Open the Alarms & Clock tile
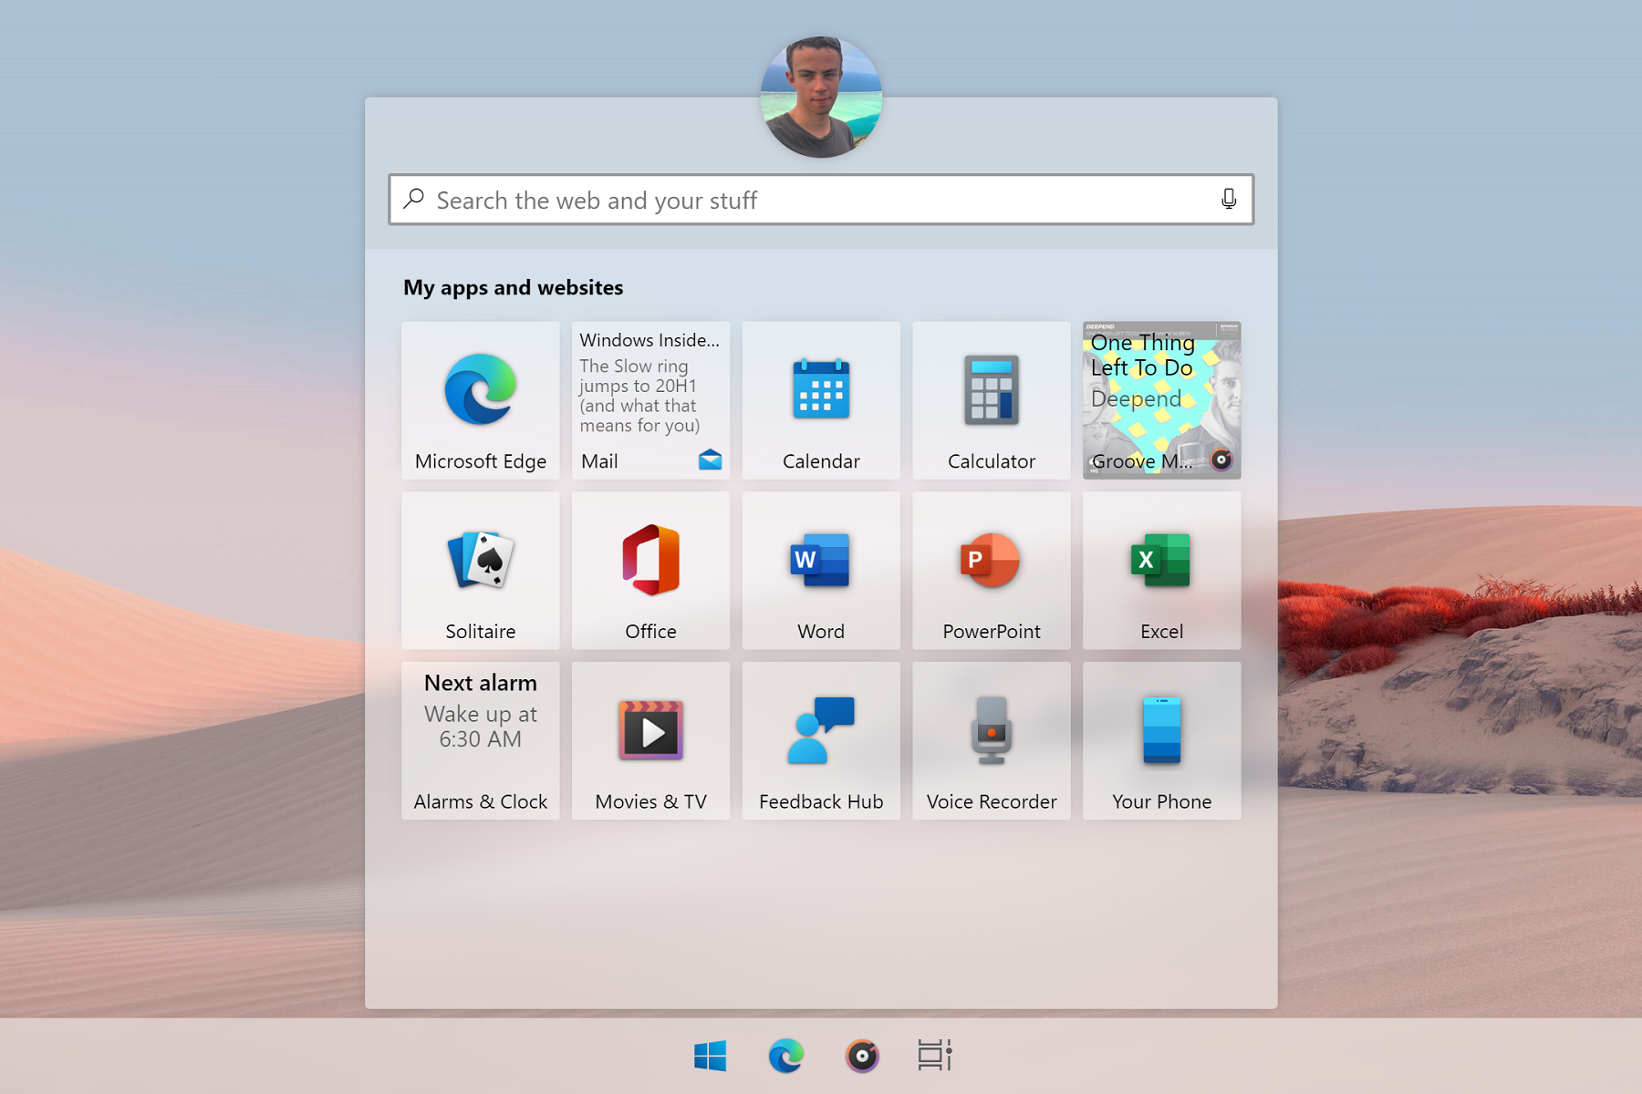1642x1094 pixels. point(480,740)
